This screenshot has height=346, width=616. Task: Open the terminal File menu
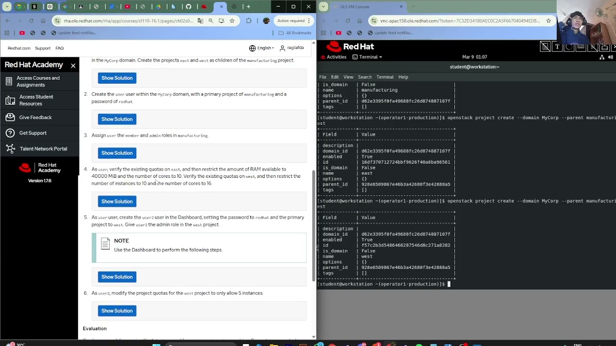pos(322,77)
